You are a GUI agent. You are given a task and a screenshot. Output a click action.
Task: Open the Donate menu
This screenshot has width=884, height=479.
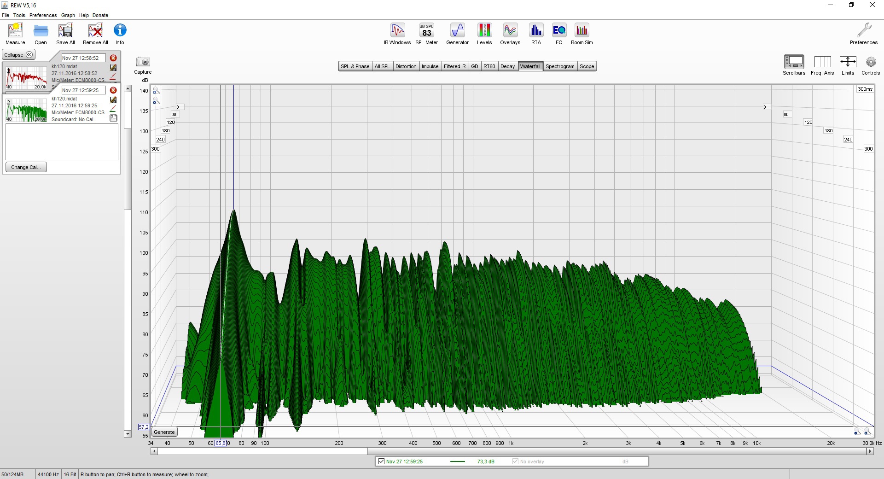[x=100, y=15]
